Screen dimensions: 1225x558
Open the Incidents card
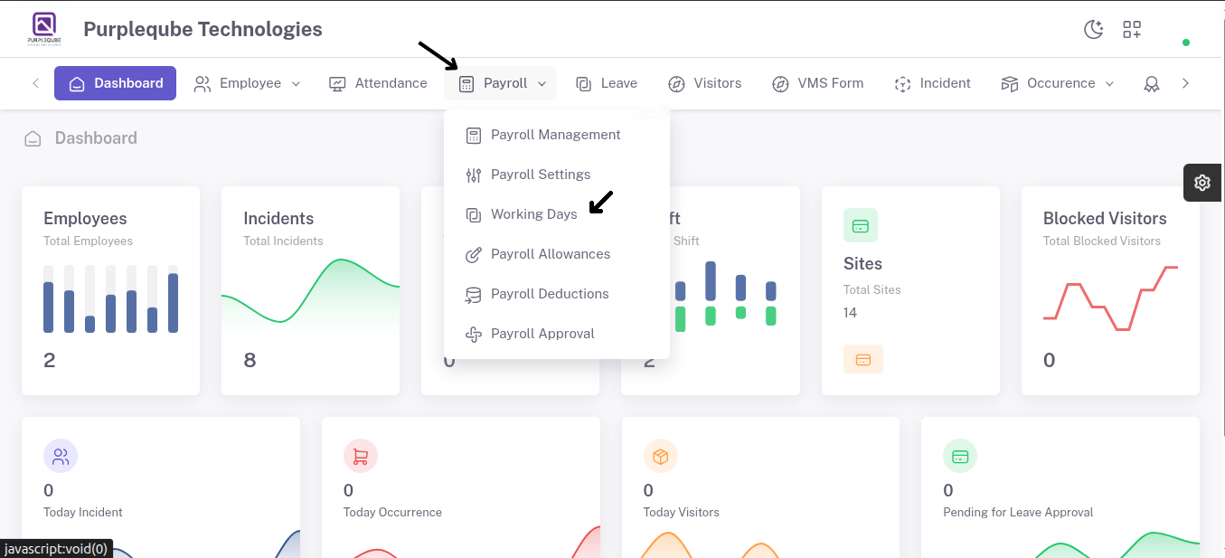point(310,291)
